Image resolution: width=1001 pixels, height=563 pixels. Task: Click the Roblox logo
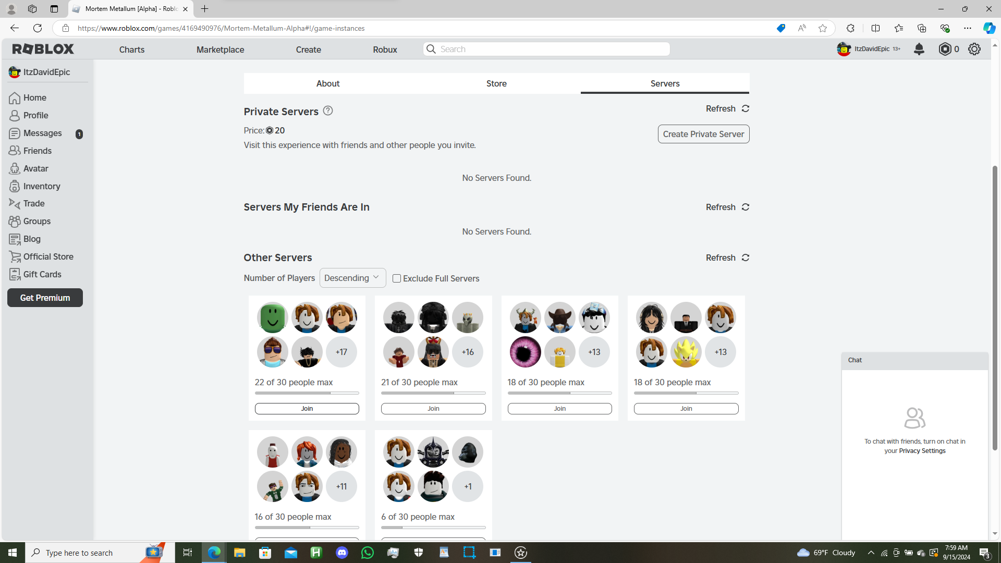(43, 49)
